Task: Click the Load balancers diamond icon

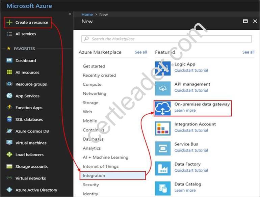Action: click(x=9, y=154)
